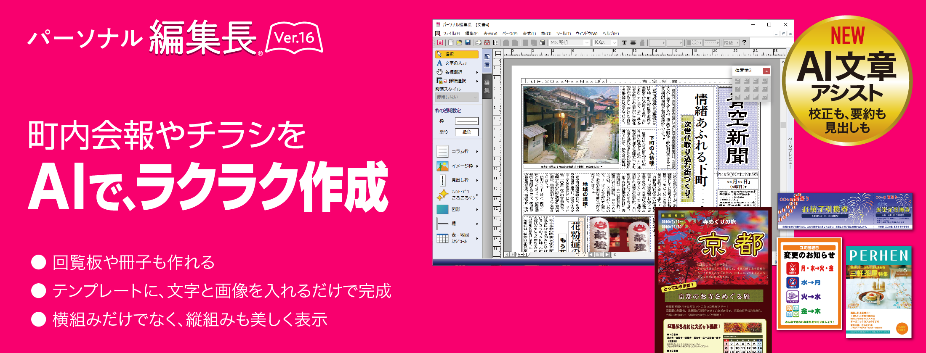Expand the イメージ枠 submenu arrow
Screen dimensions: 926x353
477,166
